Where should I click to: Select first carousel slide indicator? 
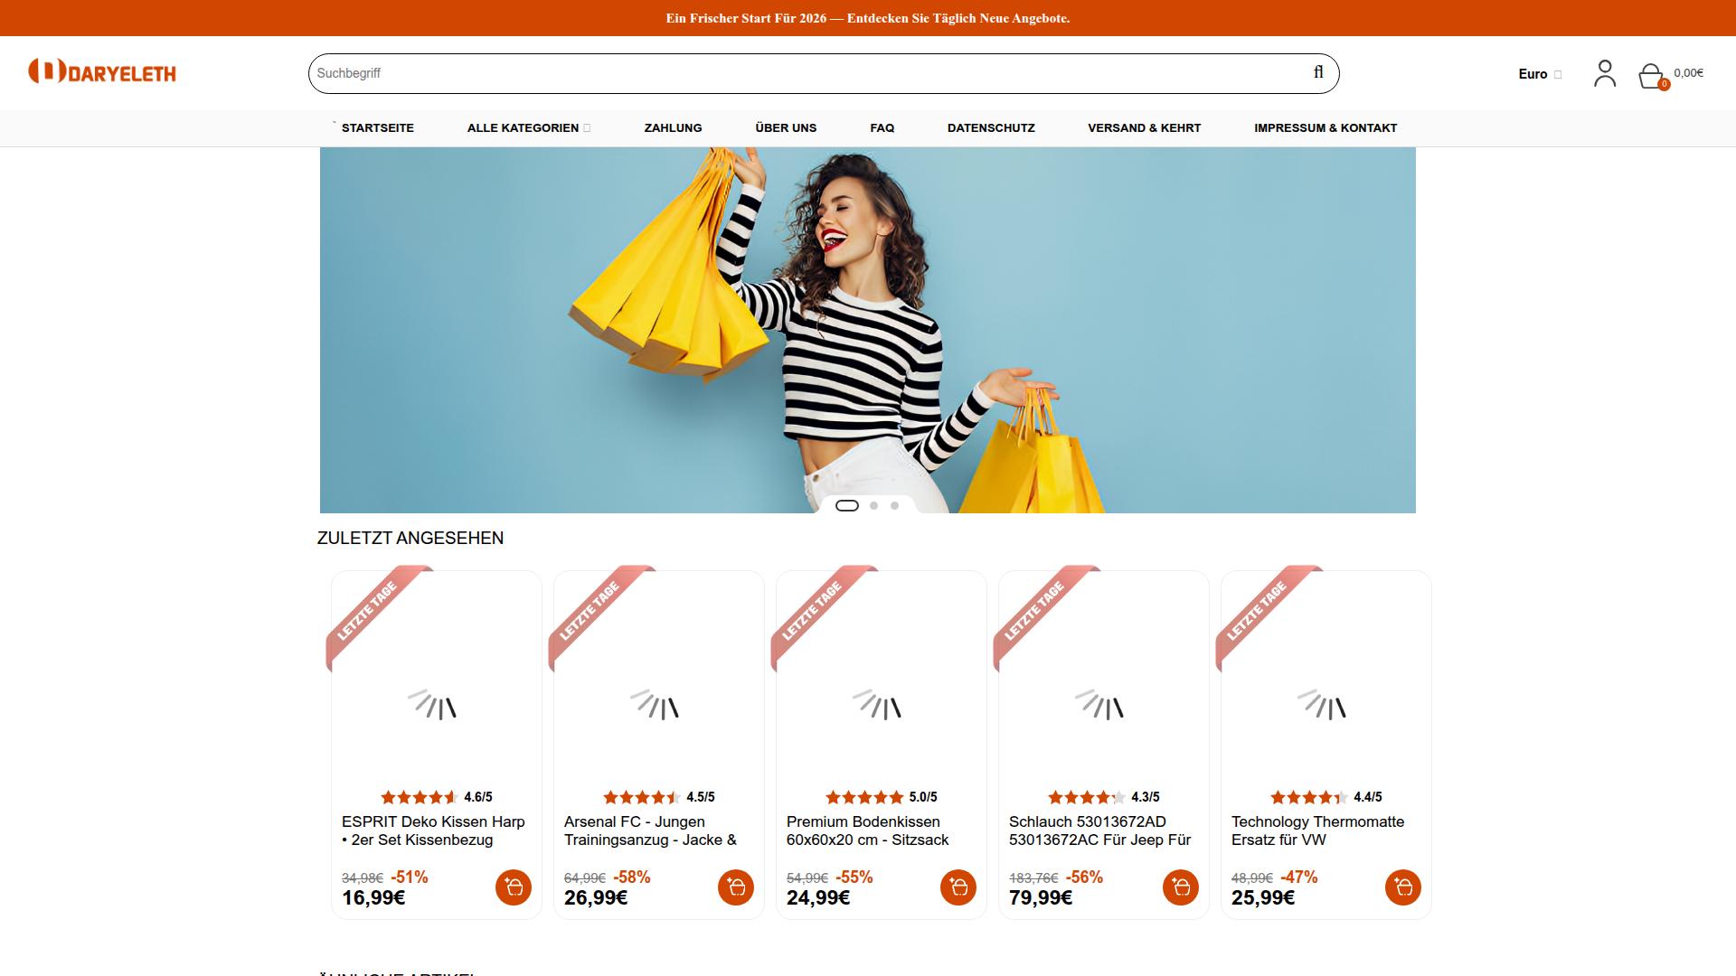point(847,505)
